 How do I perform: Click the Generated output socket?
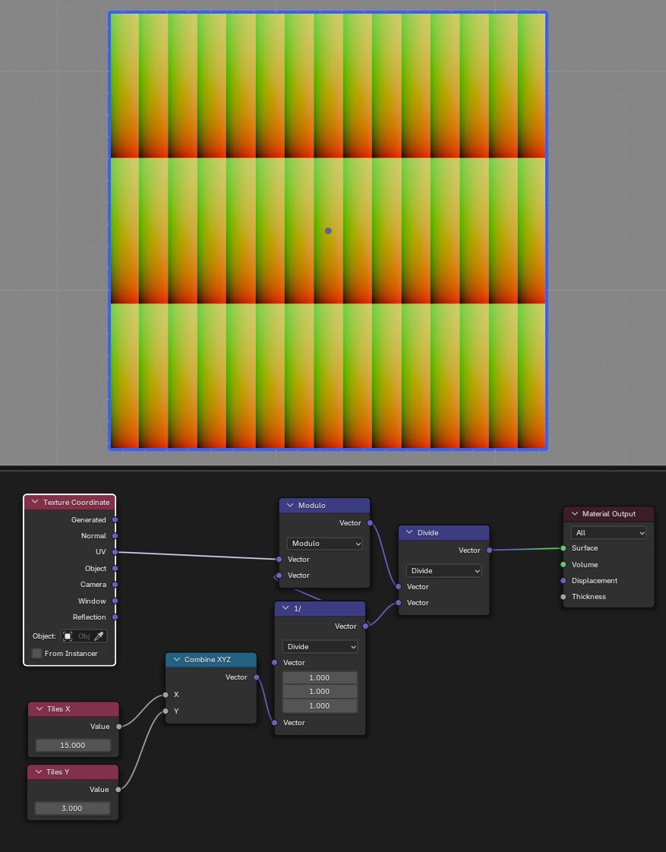(x=115, y=519)
